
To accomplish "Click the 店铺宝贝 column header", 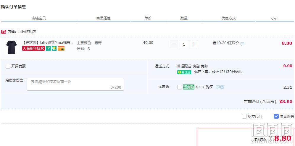I will click(38, 18).
